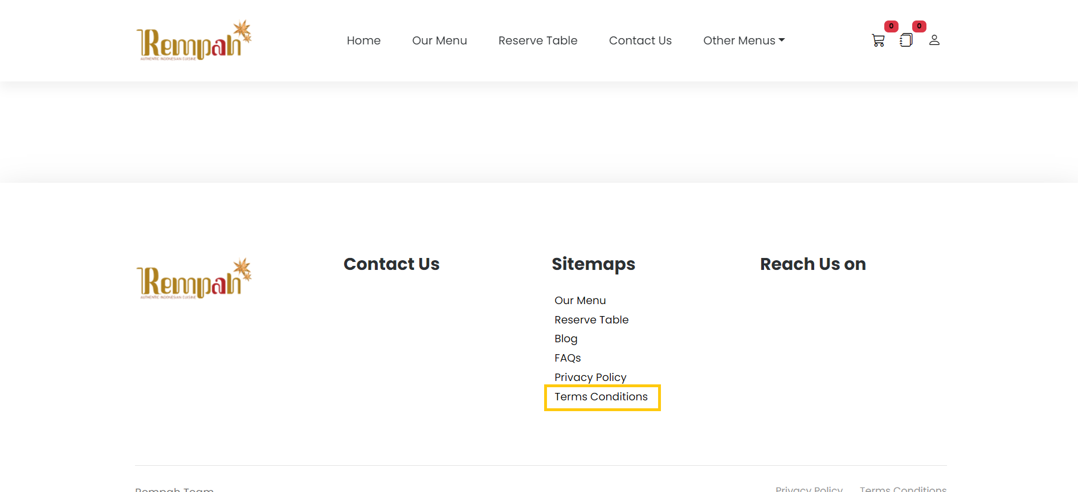Click the Rempah logo in the header
The width and height of the screenshot is (1078, 492).
(194, 40)
